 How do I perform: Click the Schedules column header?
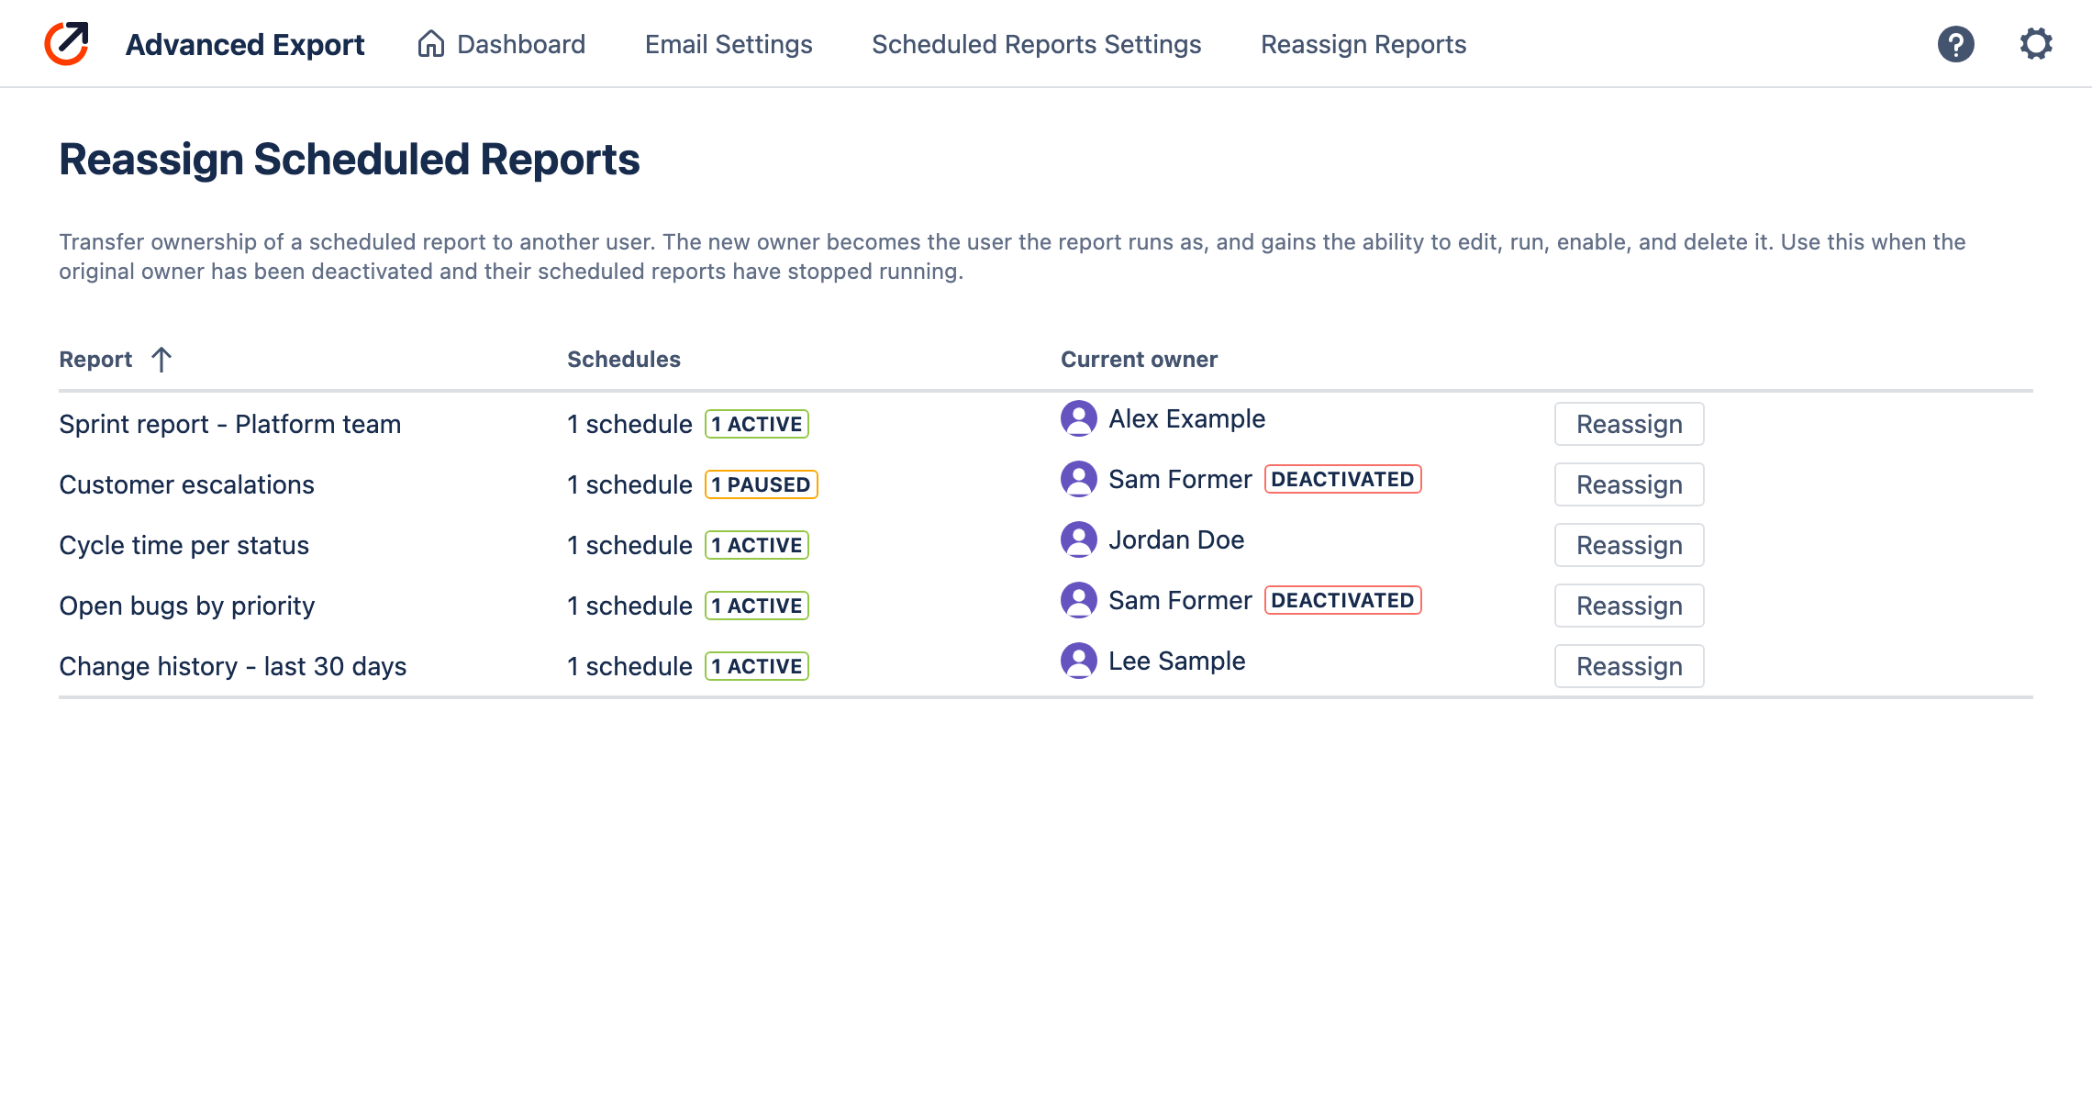[624, 360]
